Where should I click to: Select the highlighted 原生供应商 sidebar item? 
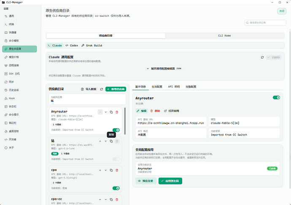(19, 49)
